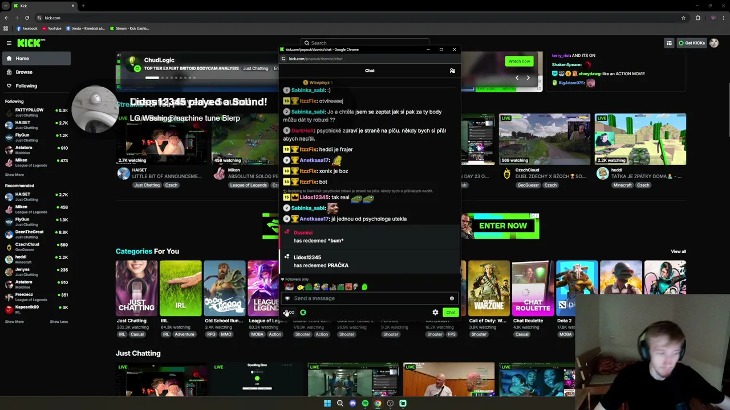
Task: Click the Kick logo in header
Action: (x=31, y=43)
